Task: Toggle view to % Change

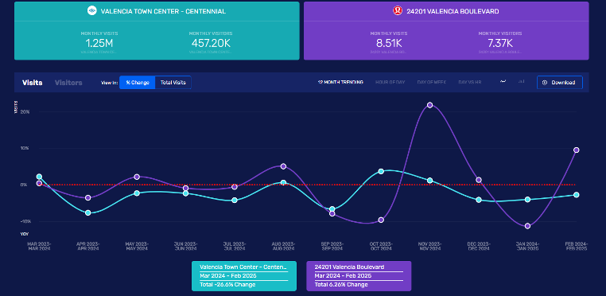Action: [138, 83]
